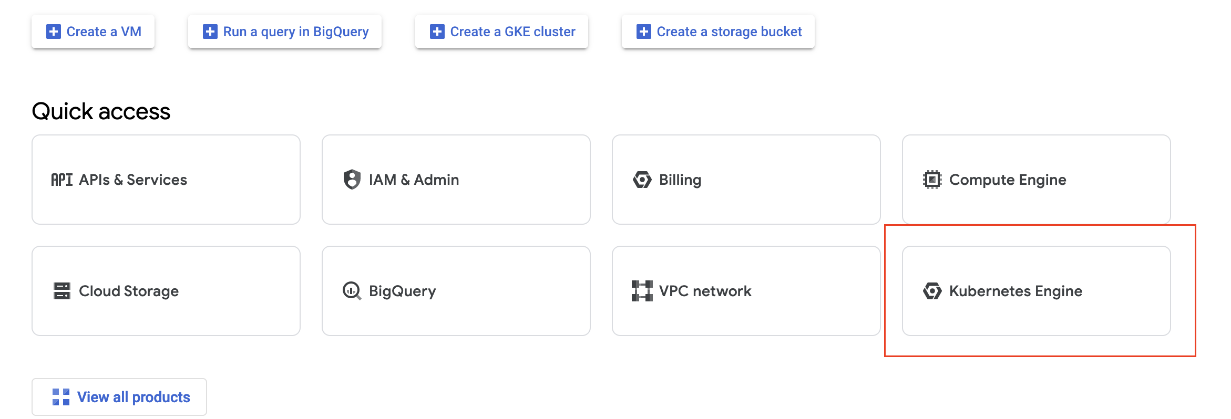Viewport: 1231px width, 419px height.
Task: Click the hexagon icon beside Billing
Action: point(642,180)
